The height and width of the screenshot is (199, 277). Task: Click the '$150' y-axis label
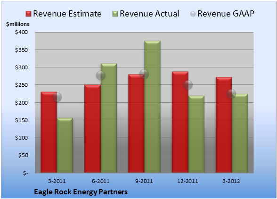21,120
